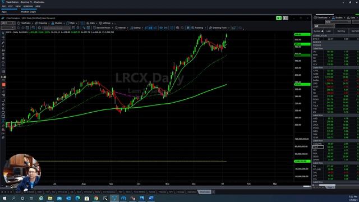Open Word from the taskbar
This screenshot has height=202, width=359.
coord(151,198)
